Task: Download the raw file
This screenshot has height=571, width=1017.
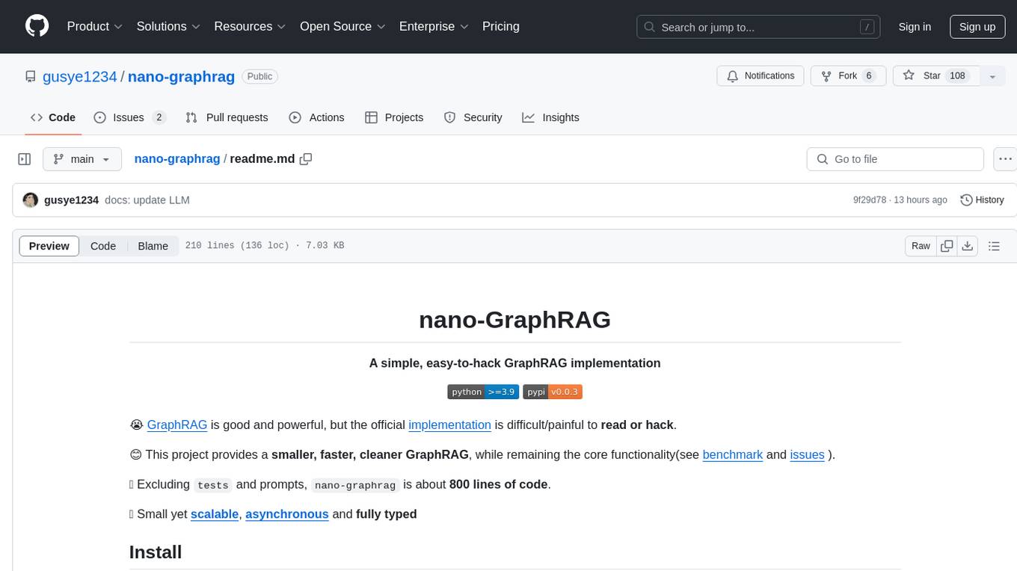Action: [968, 246]
